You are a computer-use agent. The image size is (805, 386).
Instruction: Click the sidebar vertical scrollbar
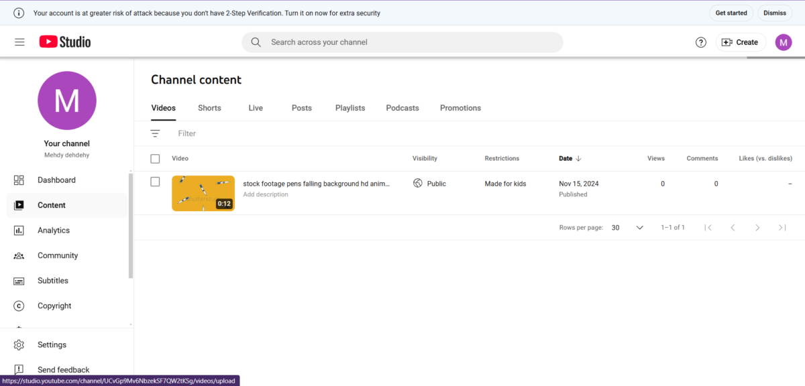(131, 225)
